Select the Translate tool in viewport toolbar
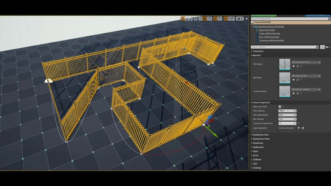 (x=183, y=18)
